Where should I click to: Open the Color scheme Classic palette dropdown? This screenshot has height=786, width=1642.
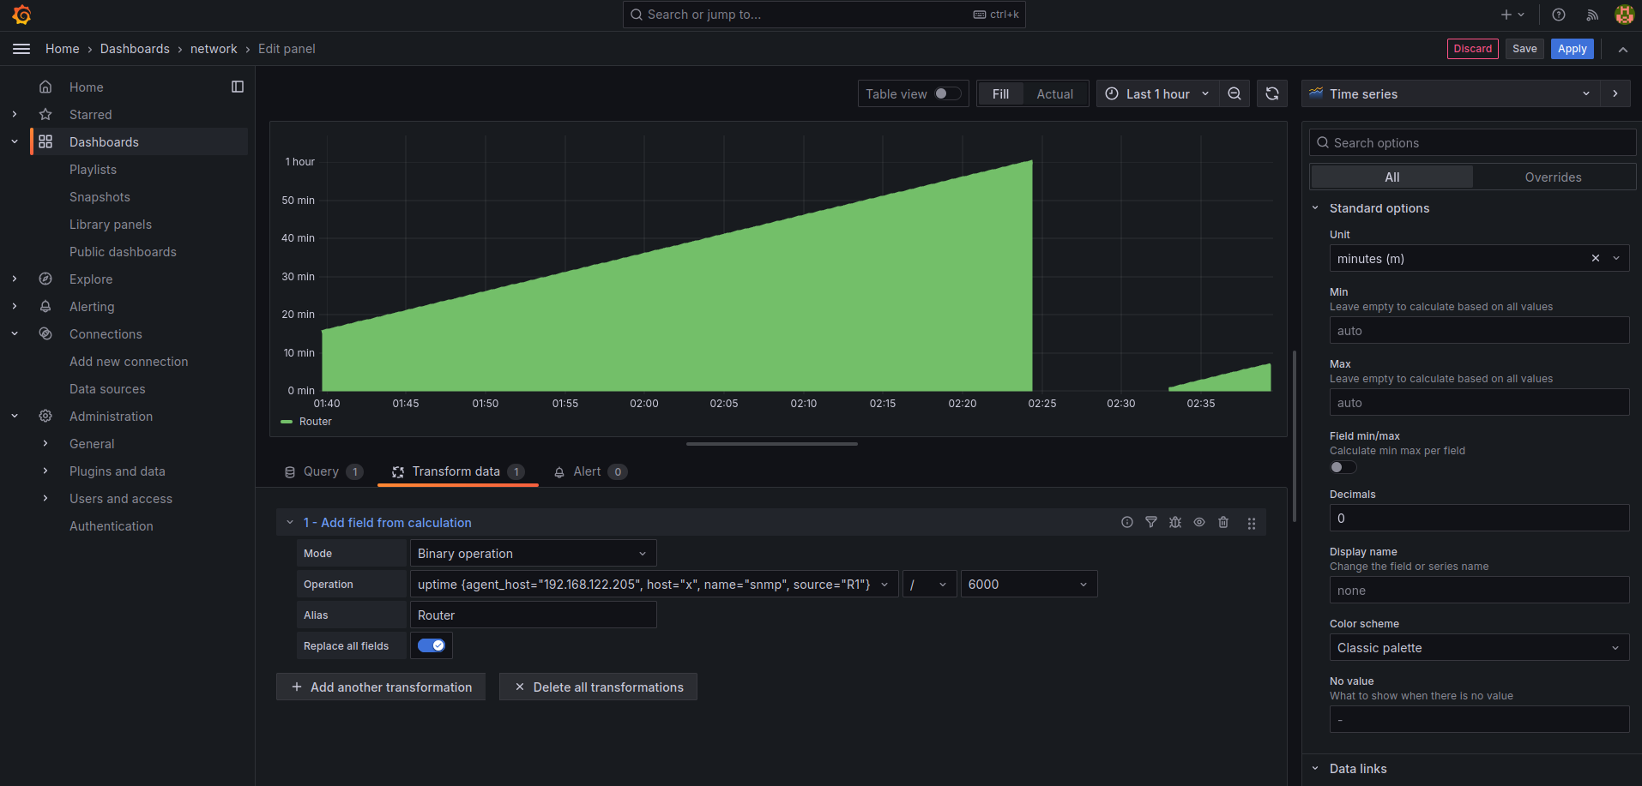(1479, 647)
